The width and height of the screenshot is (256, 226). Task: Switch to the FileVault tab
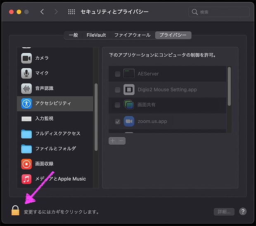point(96,35)
